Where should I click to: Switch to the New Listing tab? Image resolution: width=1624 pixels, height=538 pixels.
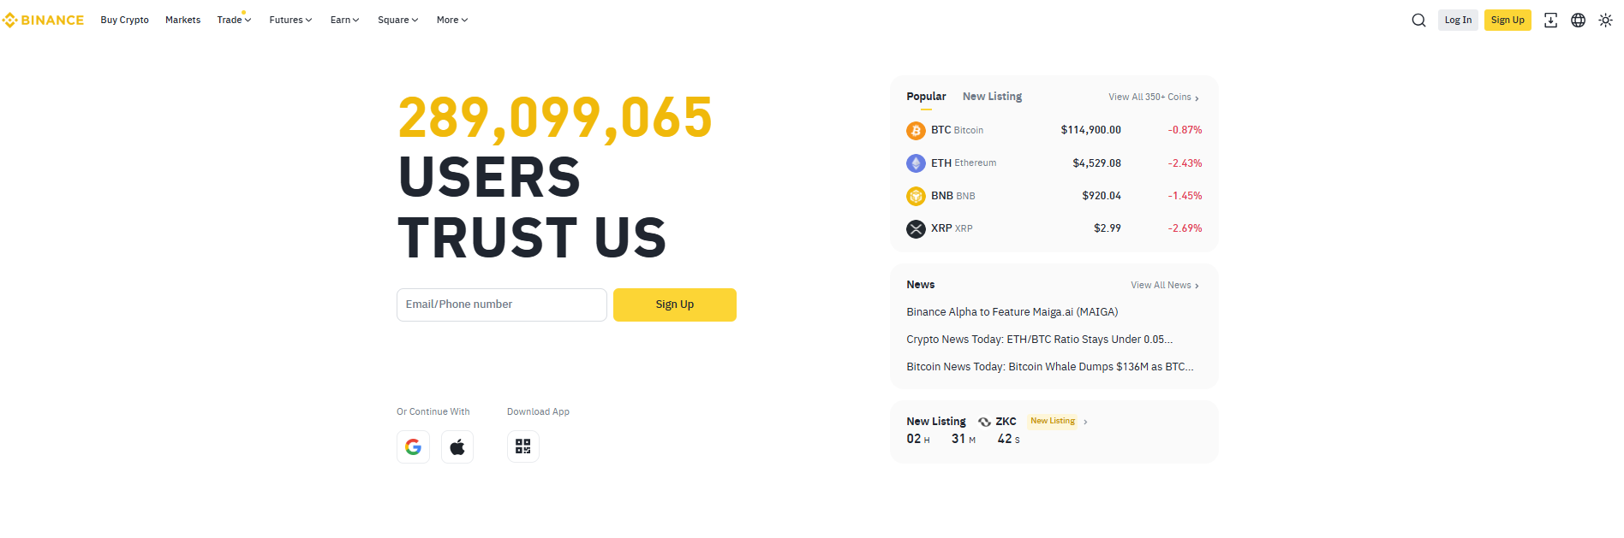point(992,97)
